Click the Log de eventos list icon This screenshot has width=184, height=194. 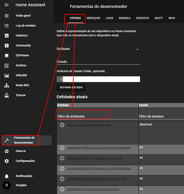click(7, 26)
